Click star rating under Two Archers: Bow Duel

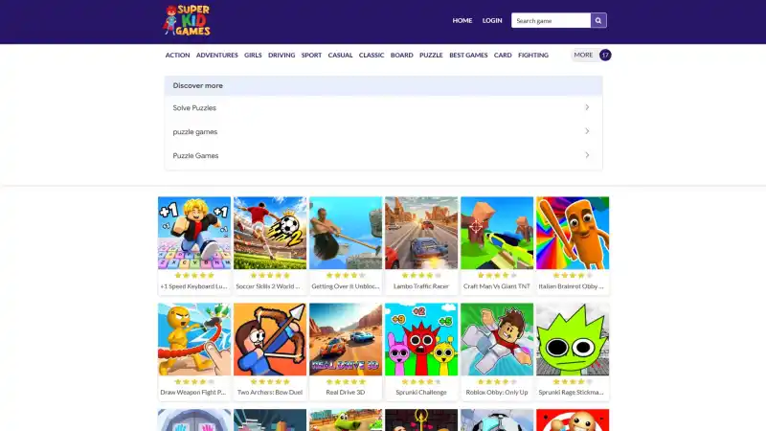(x=270, y=381)
